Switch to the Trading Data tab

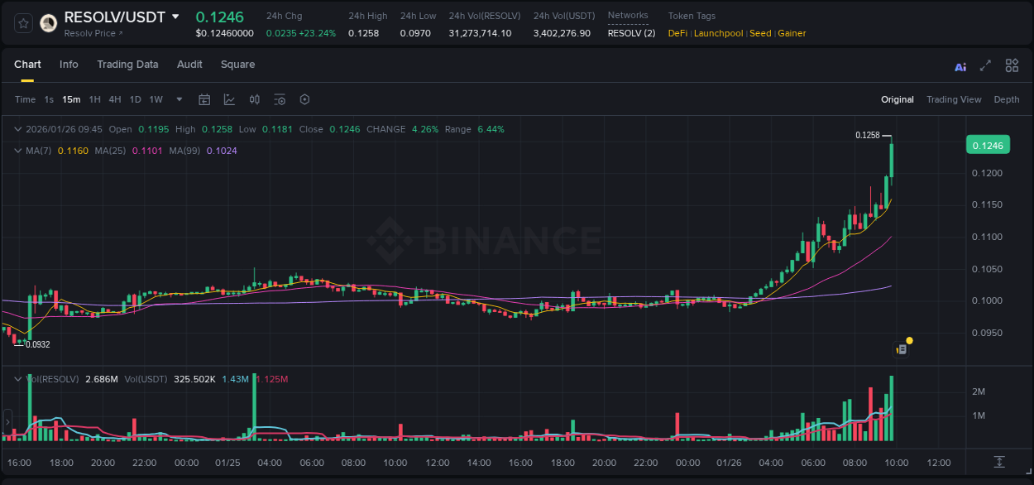127,64
